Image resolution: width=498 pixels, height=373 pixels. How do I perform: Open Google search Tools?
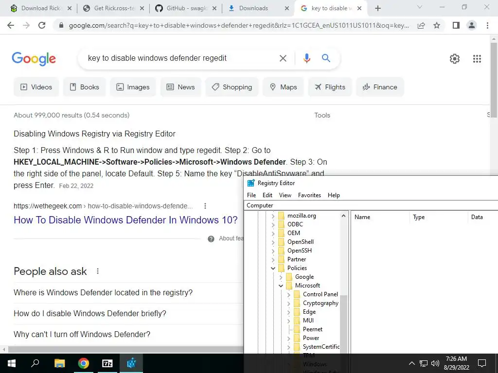322,116
